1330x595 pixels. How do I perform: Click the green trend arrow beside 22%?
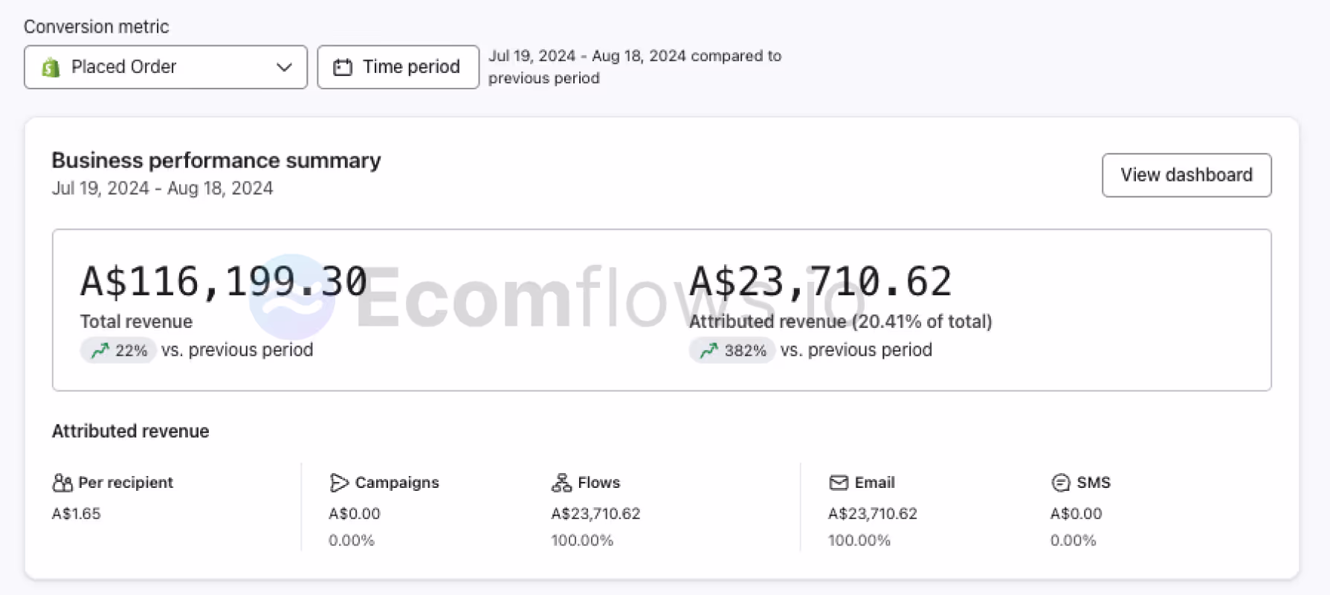click(100, 350)
